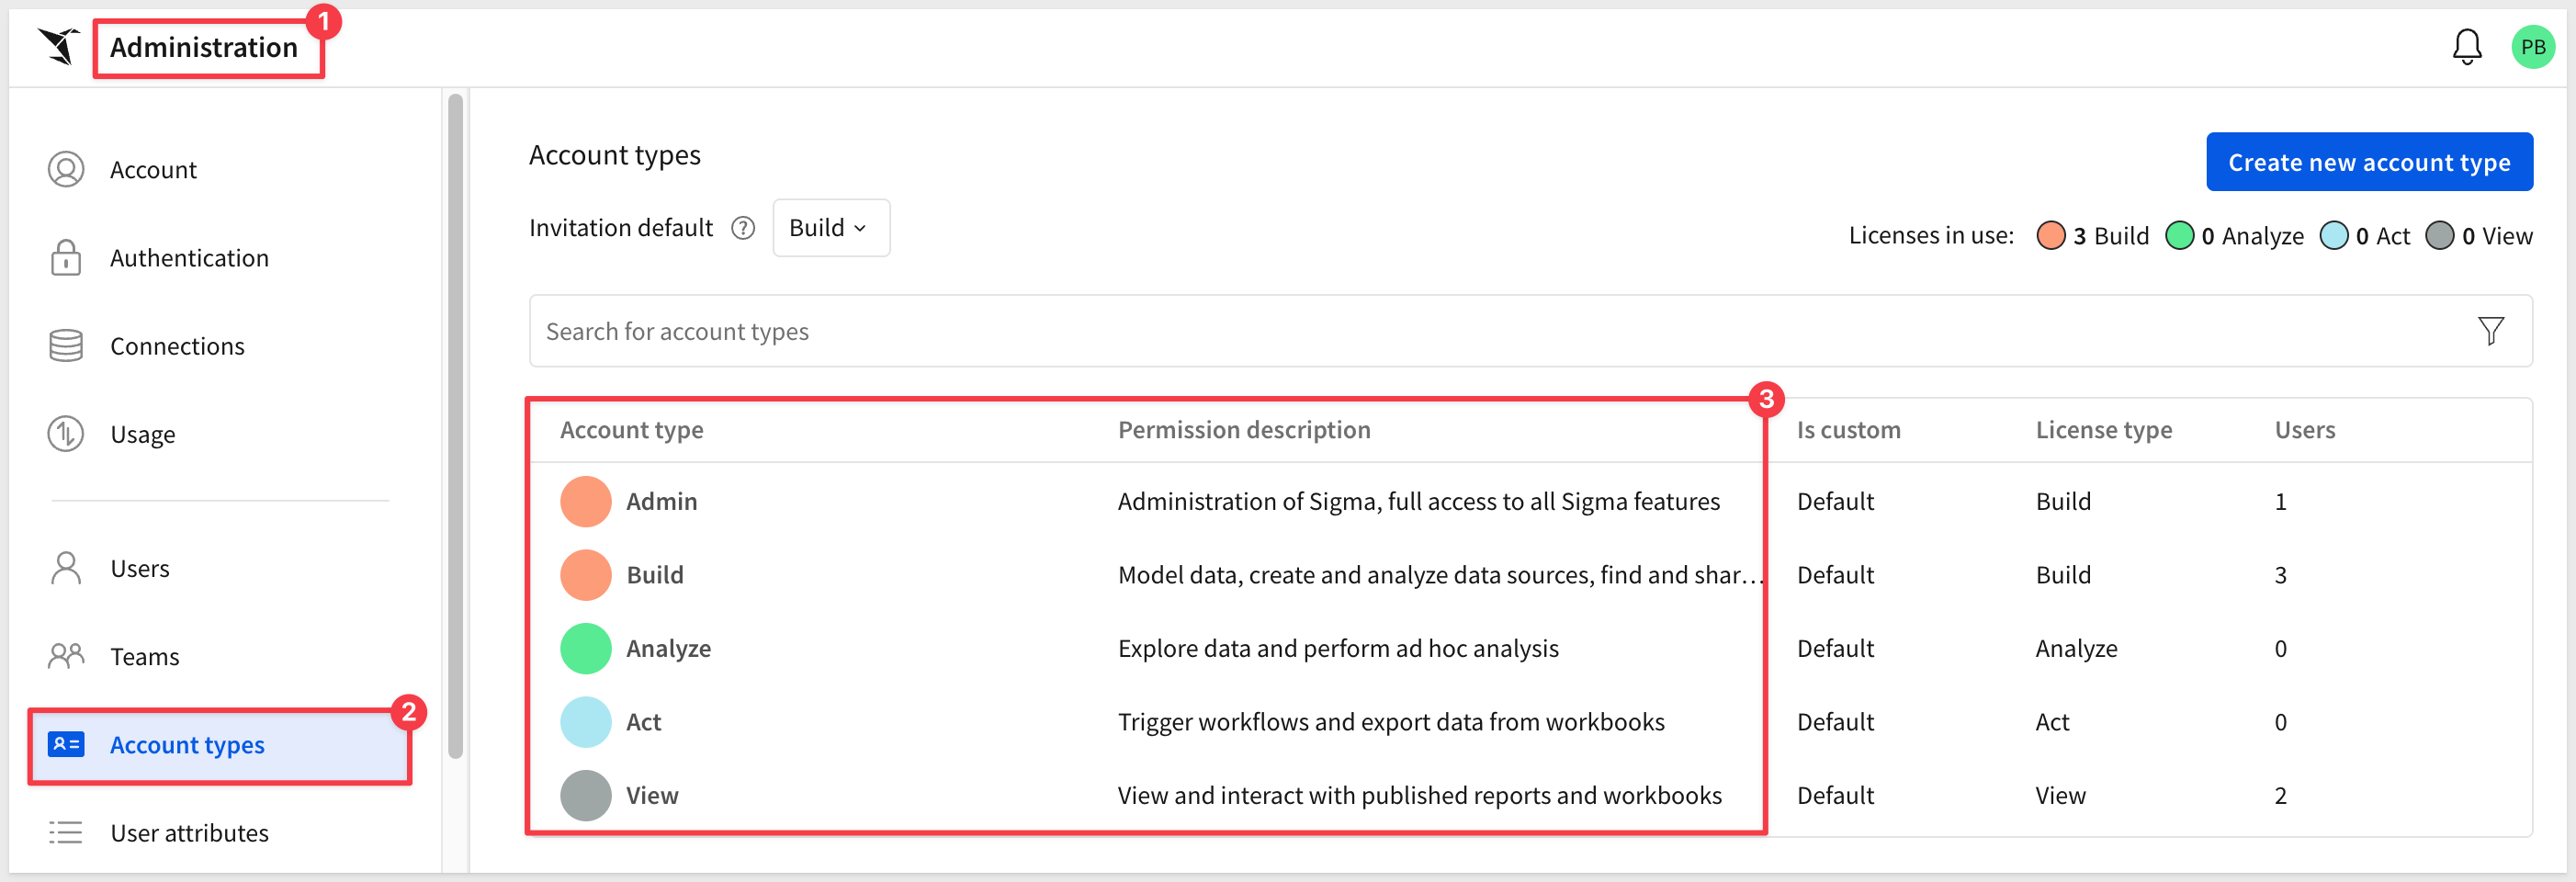Open the Invitation default Build dropdown
2576x882 pixels.
(831, 228)
